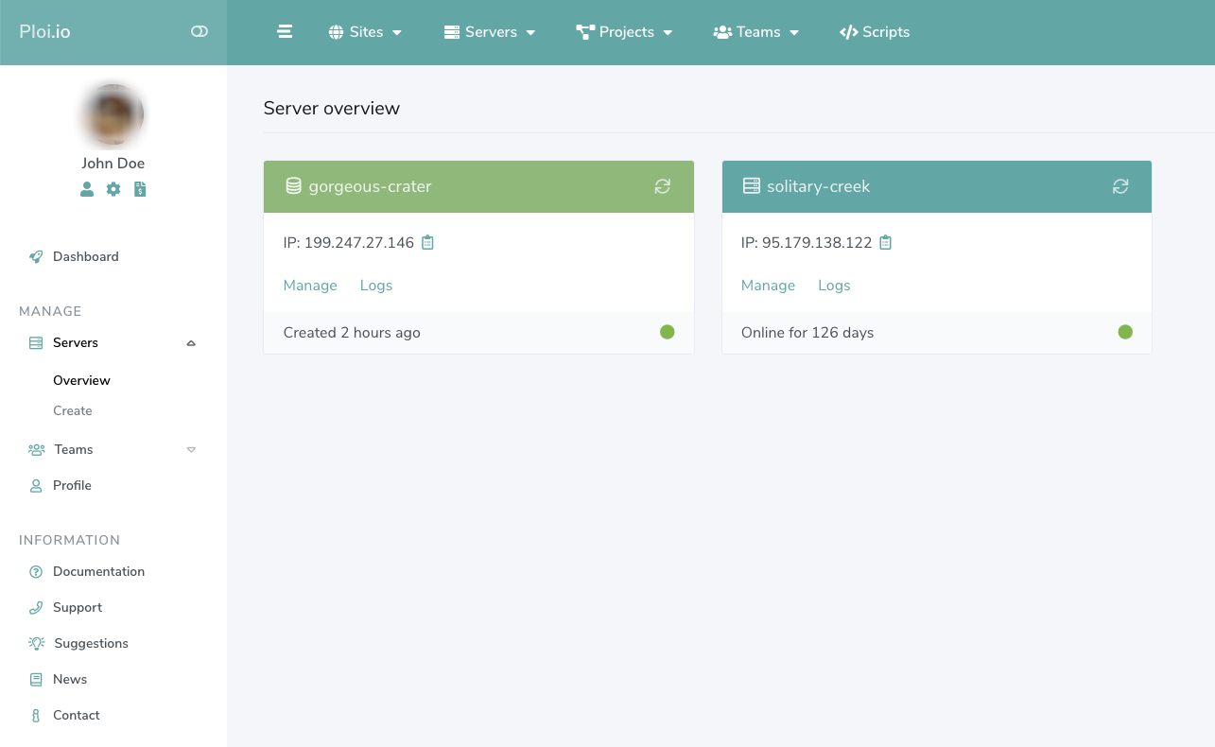The width and height of the screenshot is (1215, 747).
Task: Click the 'Server overview' heading
Action: (332, 108)
